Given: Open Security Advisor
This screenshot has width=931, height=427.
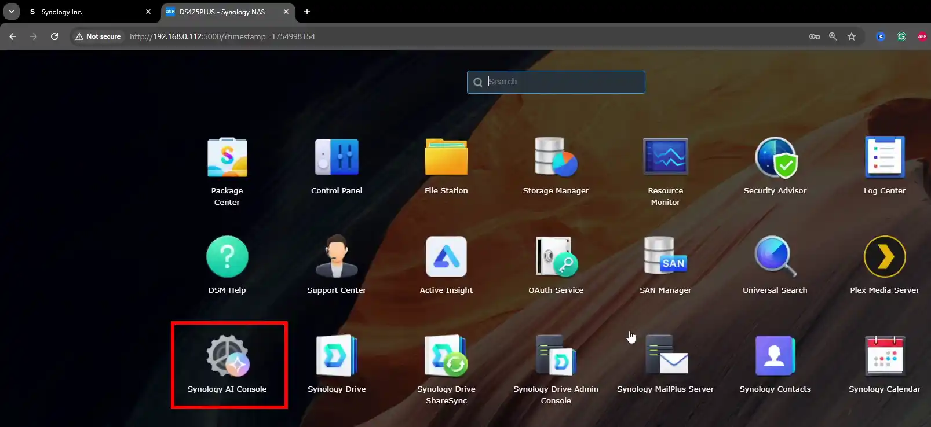Looking at the screenshot, I should tap(775, 157).
